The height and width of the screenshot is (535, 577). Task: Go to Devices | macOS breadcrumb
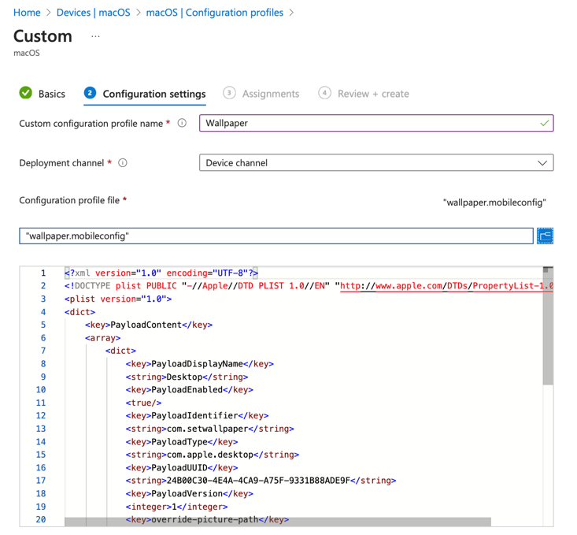coord(93,13)
